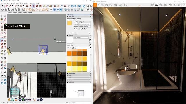Select the Tape Measure tool in top toolbar
The width and height of the screenshot is (186, 104).
(44, 6)
